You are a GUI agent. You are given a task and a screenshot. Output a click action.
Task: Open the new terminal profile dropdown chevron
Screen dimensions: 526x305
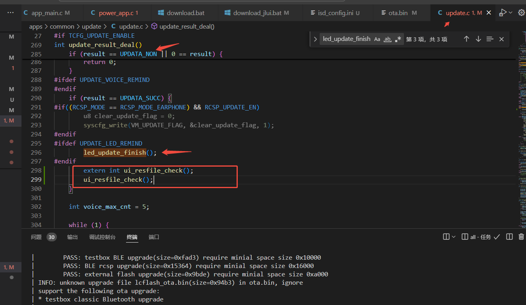[454, 237]
